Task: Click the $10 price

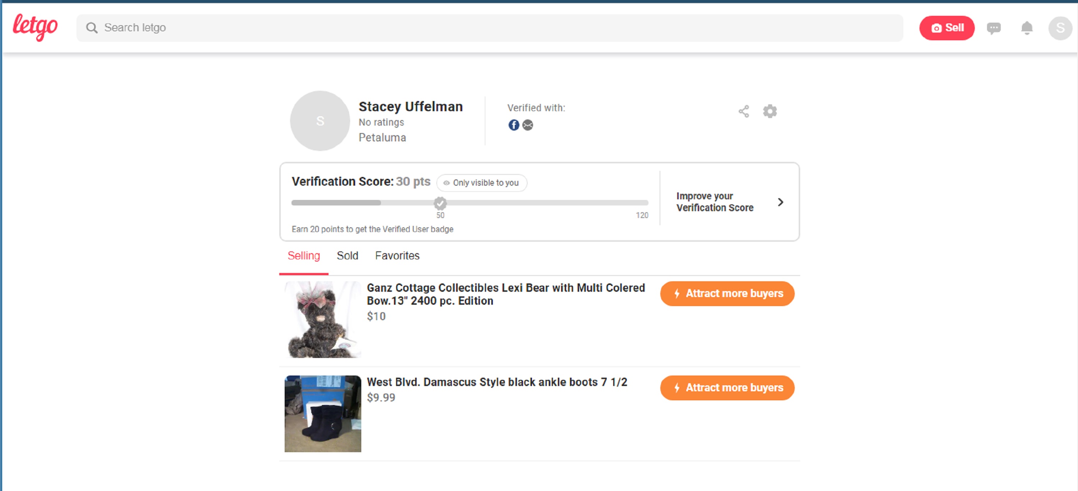Action: [x=376, y=316]
